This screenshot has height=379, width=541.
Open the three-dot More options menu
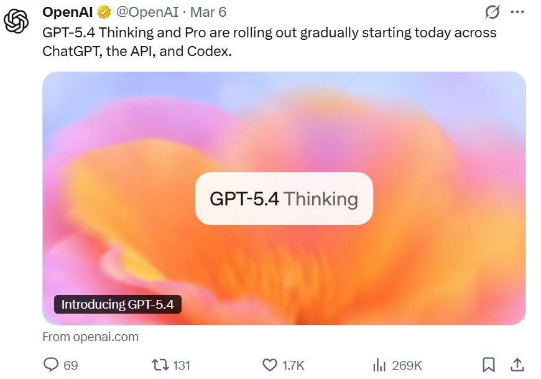point(517,12)
